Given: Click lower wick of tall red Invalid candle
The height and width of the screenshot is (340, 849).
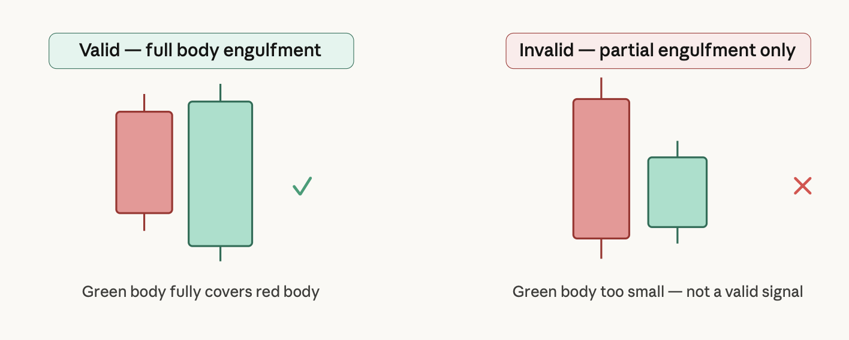Looking at the screenshot, I should click(x=601, y=249).
